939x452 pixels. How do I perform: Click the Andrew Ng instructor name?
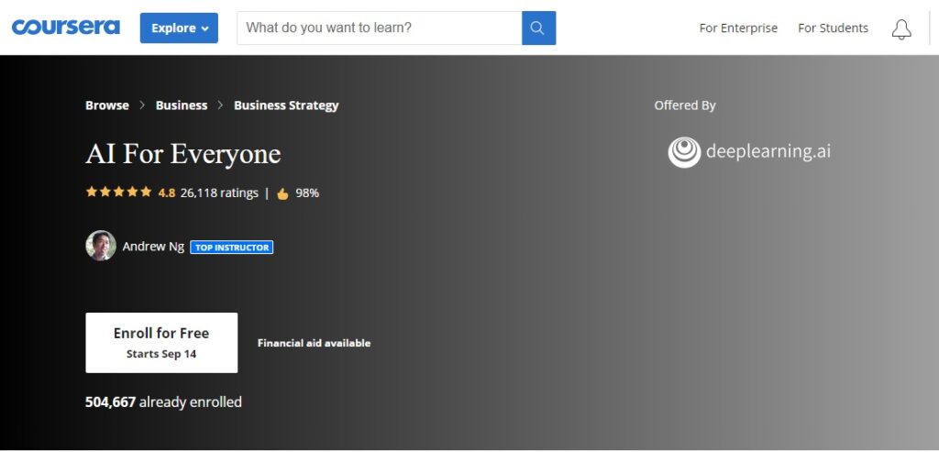tap(153, 247)
